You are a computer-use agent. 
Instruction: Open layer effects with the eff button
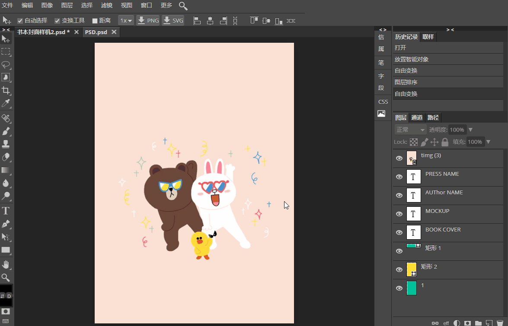pos(446,323)
